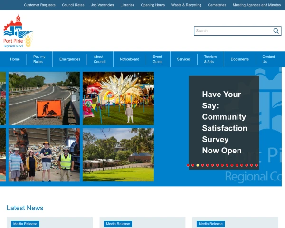View Meeting Agendas and Minutes

click(x=256, y=5)
